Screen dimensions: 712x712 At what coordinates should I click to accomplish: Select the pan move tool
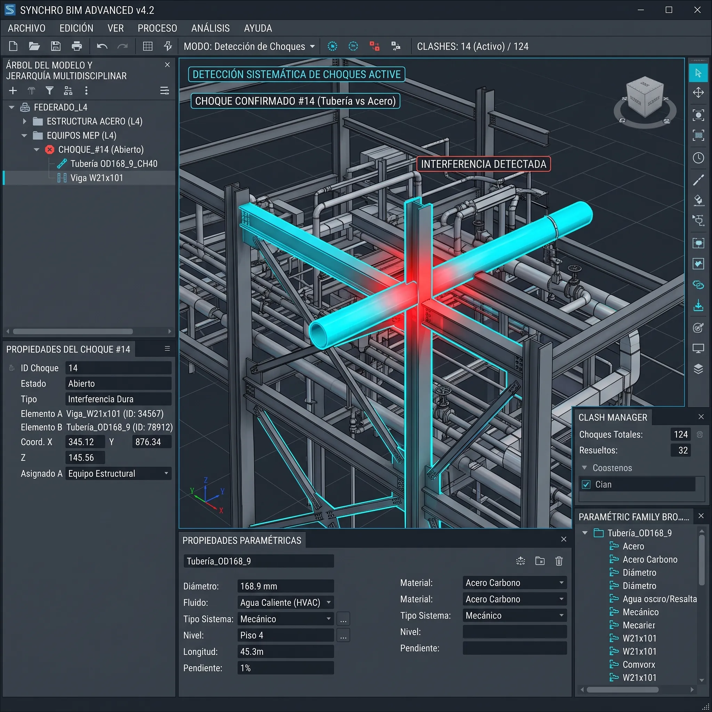pyautogui.click(x=698, y=92)
